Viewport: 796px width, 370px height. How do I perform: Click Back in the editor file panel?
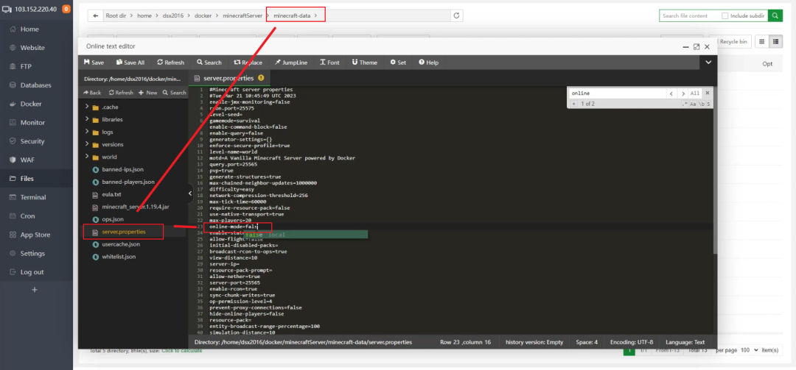click(92, 93)
